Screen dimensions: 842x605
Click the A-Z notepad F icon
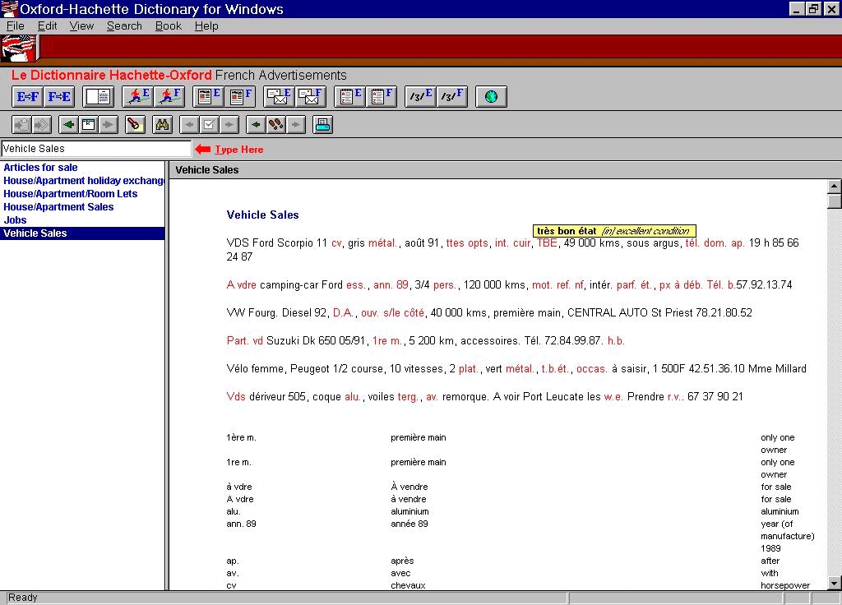[382, 97]
